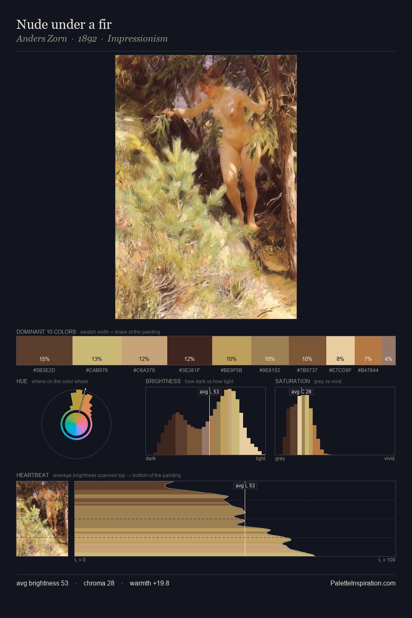Click the heartbeat brightness profile chart
Screen dimensions: 412x618
point(235,519)
